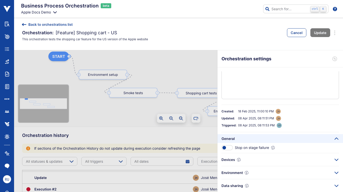Click the help question mark icon
The image size is (343, 192).
point(335,9)
